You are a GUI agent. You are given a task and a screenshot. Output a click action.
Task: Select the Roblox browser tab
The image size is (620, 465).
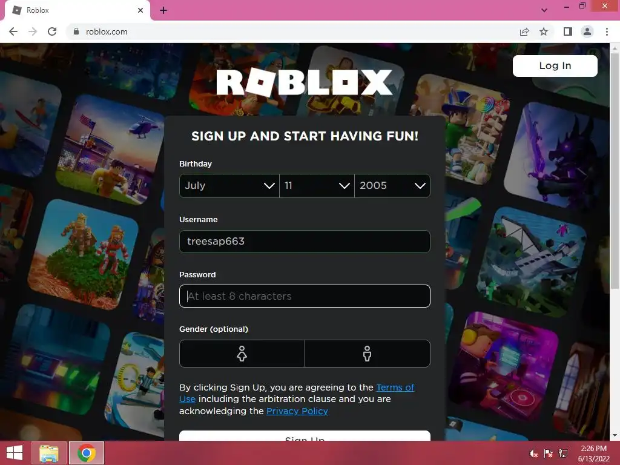pos(77,10)
